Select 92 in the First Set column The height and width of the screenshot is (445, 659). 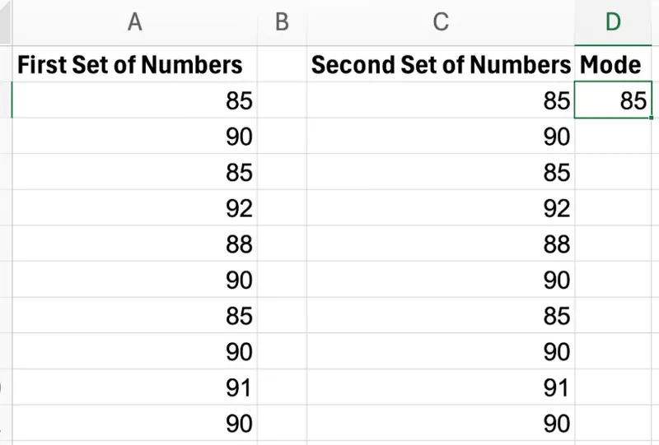click(x=134, y=208)
